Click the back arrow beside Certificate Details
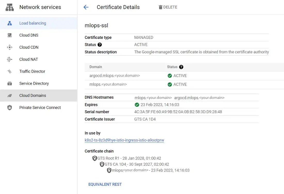The width and height of the screenshot is (284, 194). point(86,7)
